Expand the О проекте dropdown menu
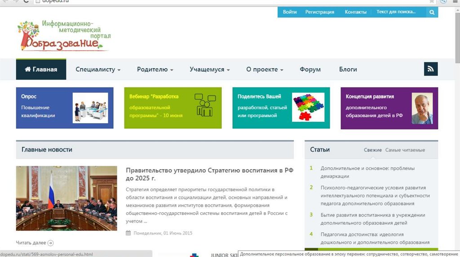Screen dimensions: 460x257 (x=265, y=69)
